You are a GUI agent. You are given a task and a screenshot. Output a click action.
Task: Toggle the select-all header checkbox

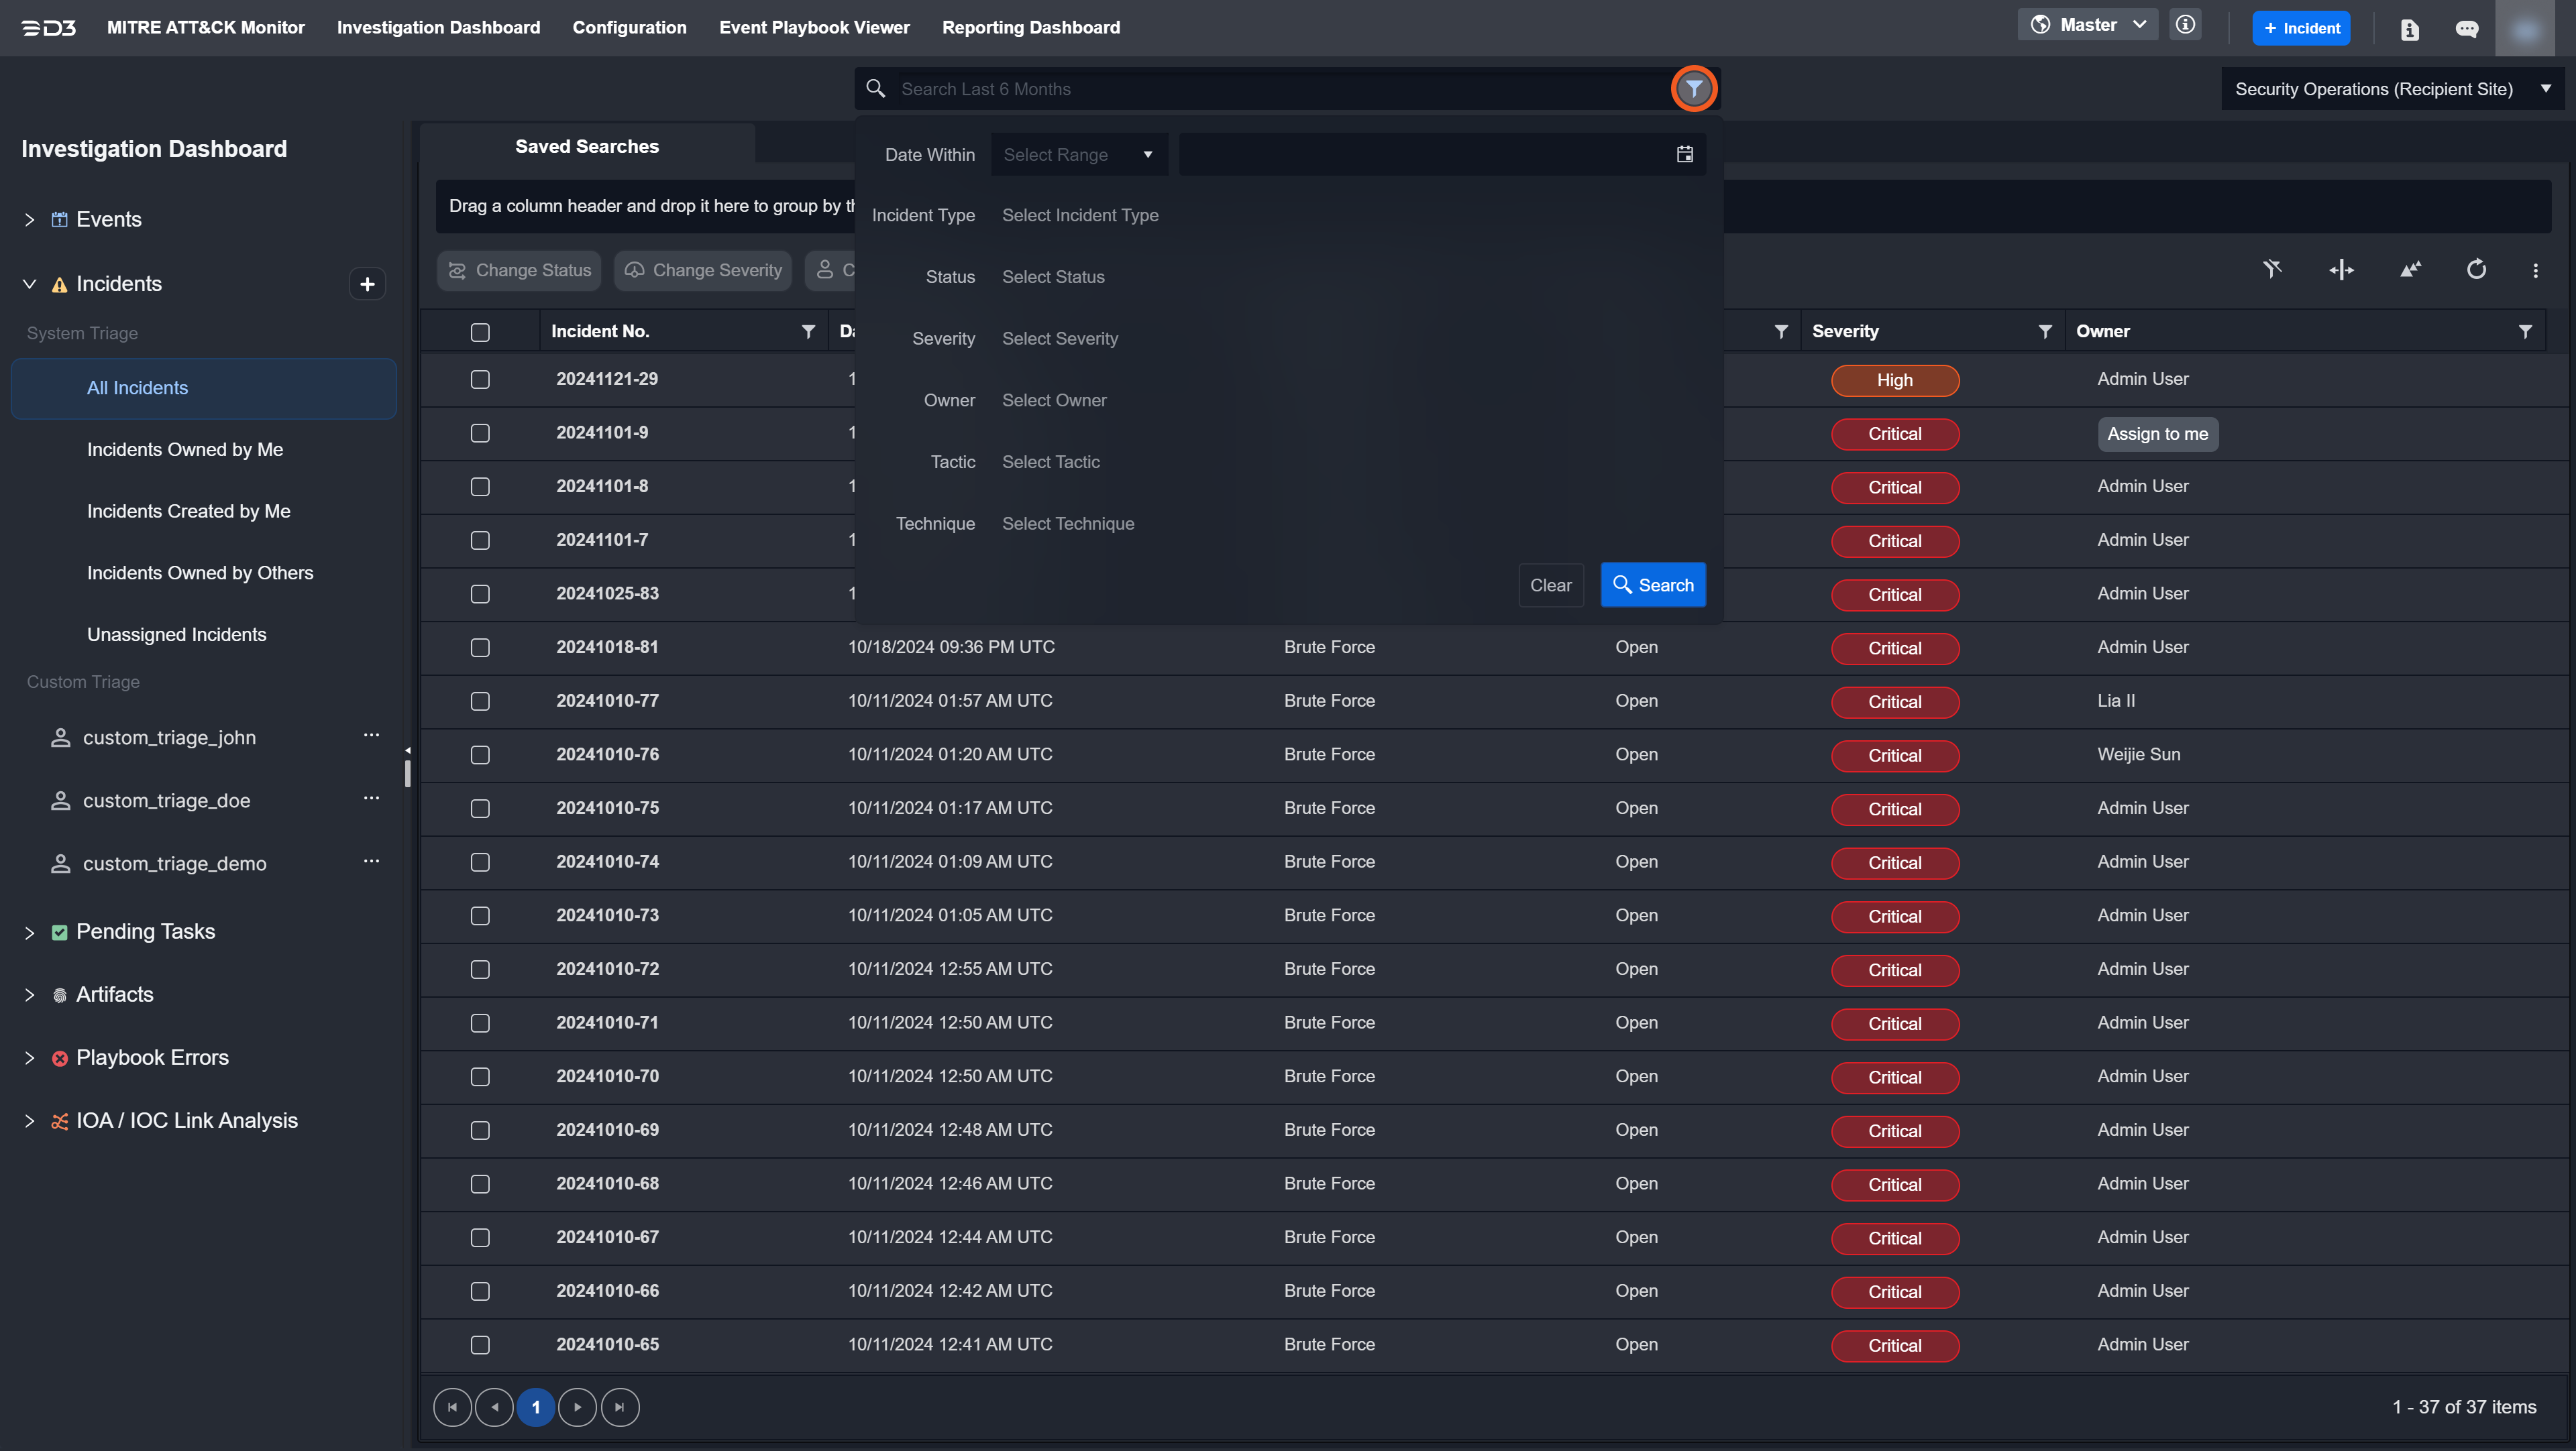coord(480,332)
